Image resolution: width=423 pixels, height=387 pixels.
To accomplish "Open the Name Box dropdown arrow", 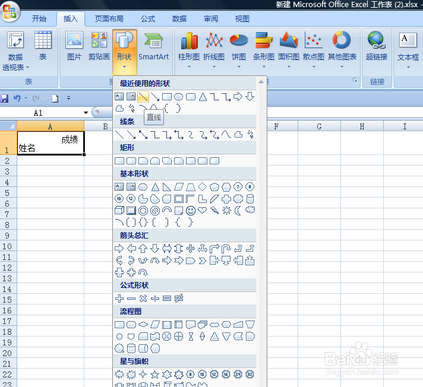I will [86, 113].
